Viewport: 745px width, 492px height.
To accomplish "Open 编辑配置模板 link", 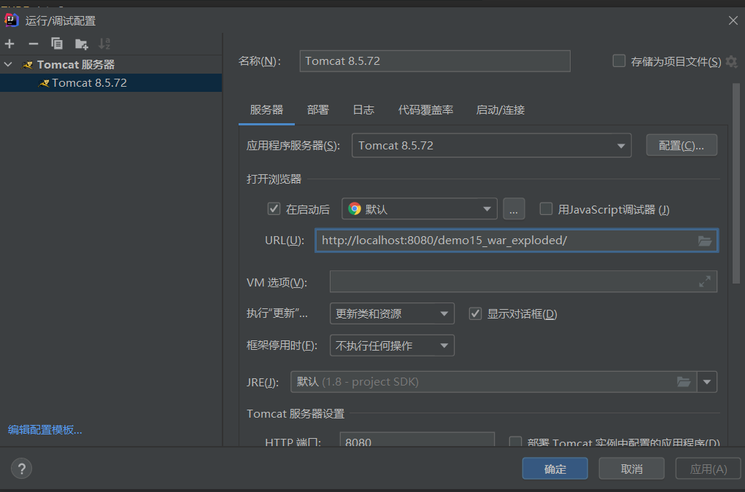I will pyautogui.click(x=45, y=430).
